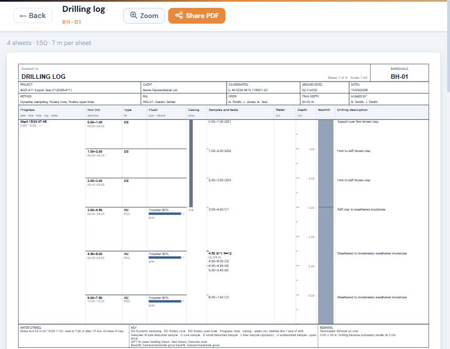Image resolution: width=450 pixels, height=349 pixels.
Task: Click the magnifier icon beside Zoom
Action: 133,15
